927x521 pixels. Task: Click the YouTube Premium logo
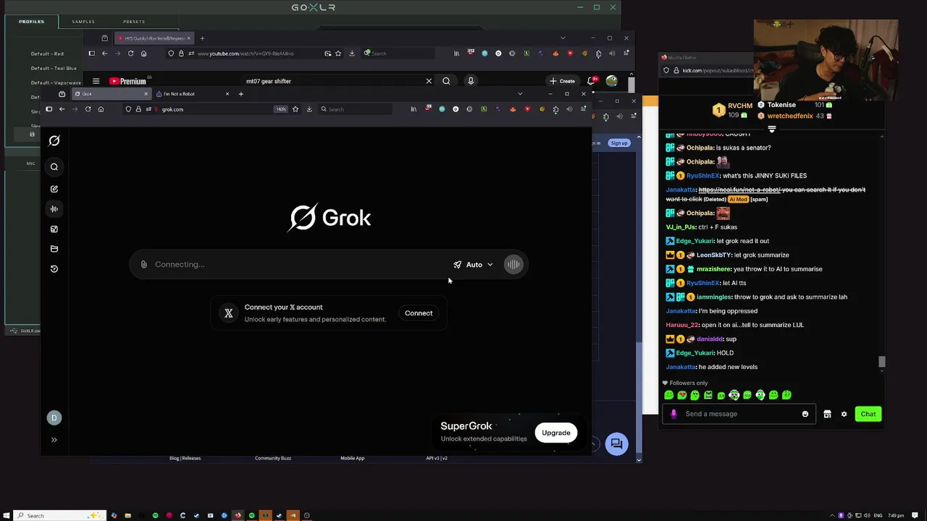128,82
